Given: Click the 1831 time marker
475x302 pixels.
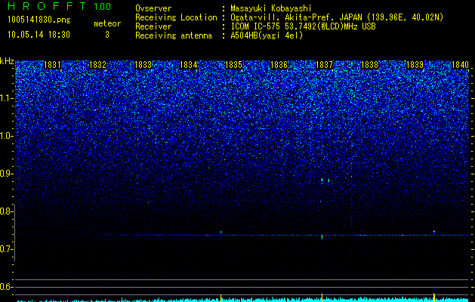Looking at the screenshot, I should point(52,65).
